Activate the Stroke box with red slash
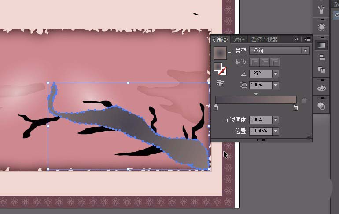This screenshot has height=214, width=339. tap(222, 71)
